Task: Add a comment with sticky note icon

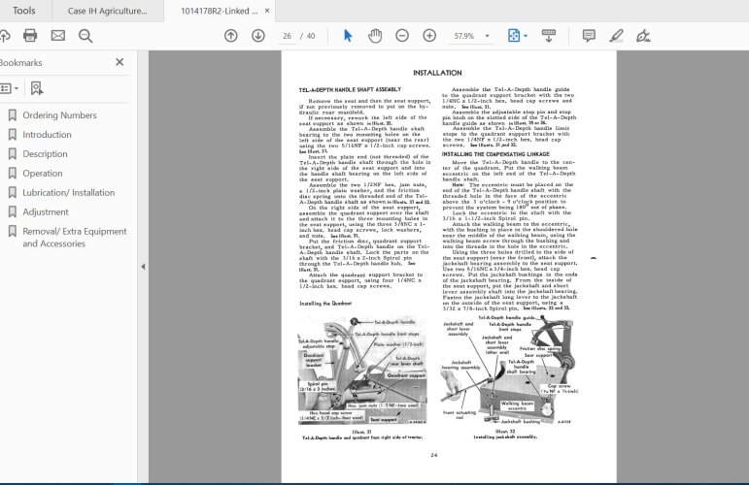Action: 589,36
